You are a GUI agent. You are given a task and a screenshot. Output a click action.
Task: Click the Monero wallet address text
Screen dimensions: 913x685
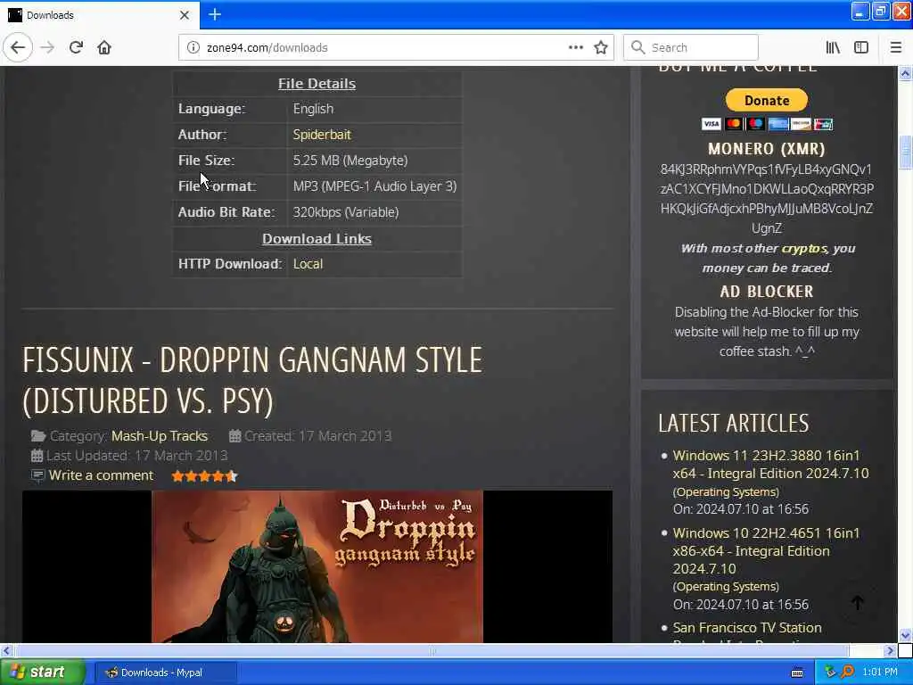click(766, 199)
